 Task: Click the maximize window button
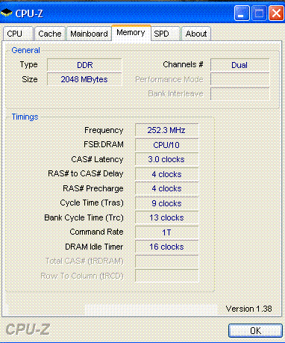[x=259, y=13]
